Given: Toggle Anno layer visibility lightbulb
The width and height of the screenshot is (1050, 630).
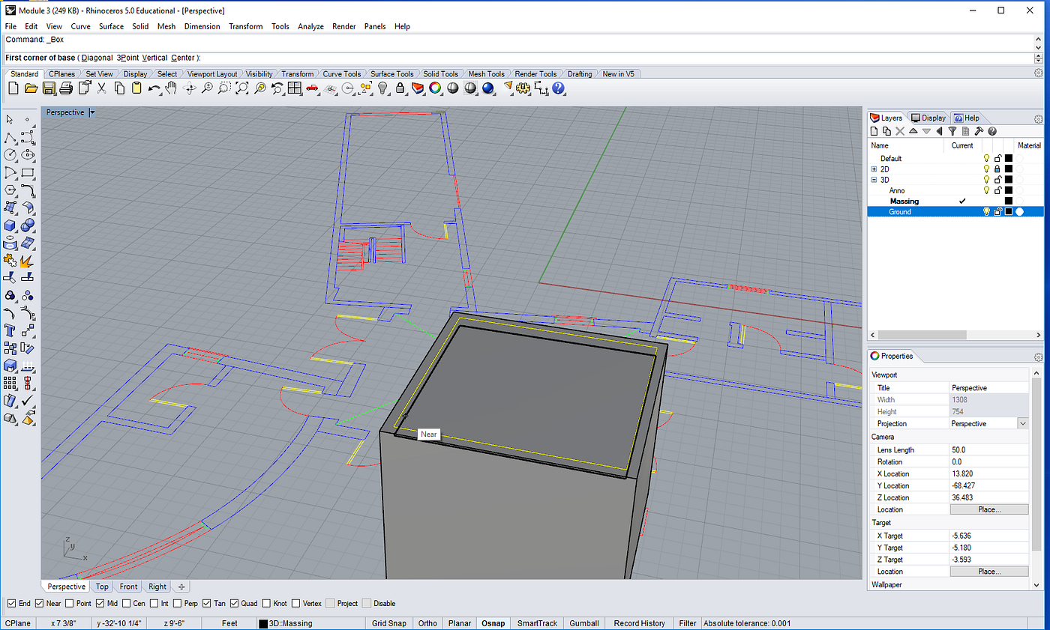Looking at the screenshot, I should (987, 190).
